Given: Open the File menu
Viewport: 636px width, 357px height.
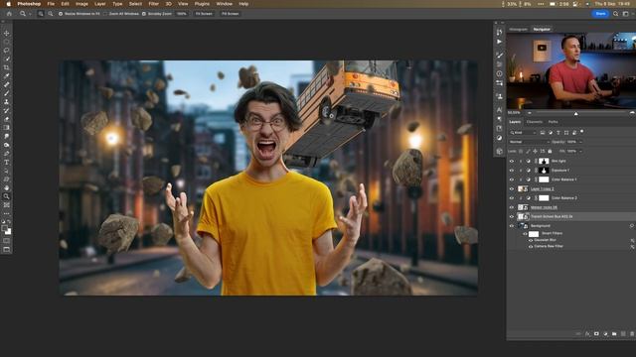Looking at the screenshot, I should pos(51,4).
